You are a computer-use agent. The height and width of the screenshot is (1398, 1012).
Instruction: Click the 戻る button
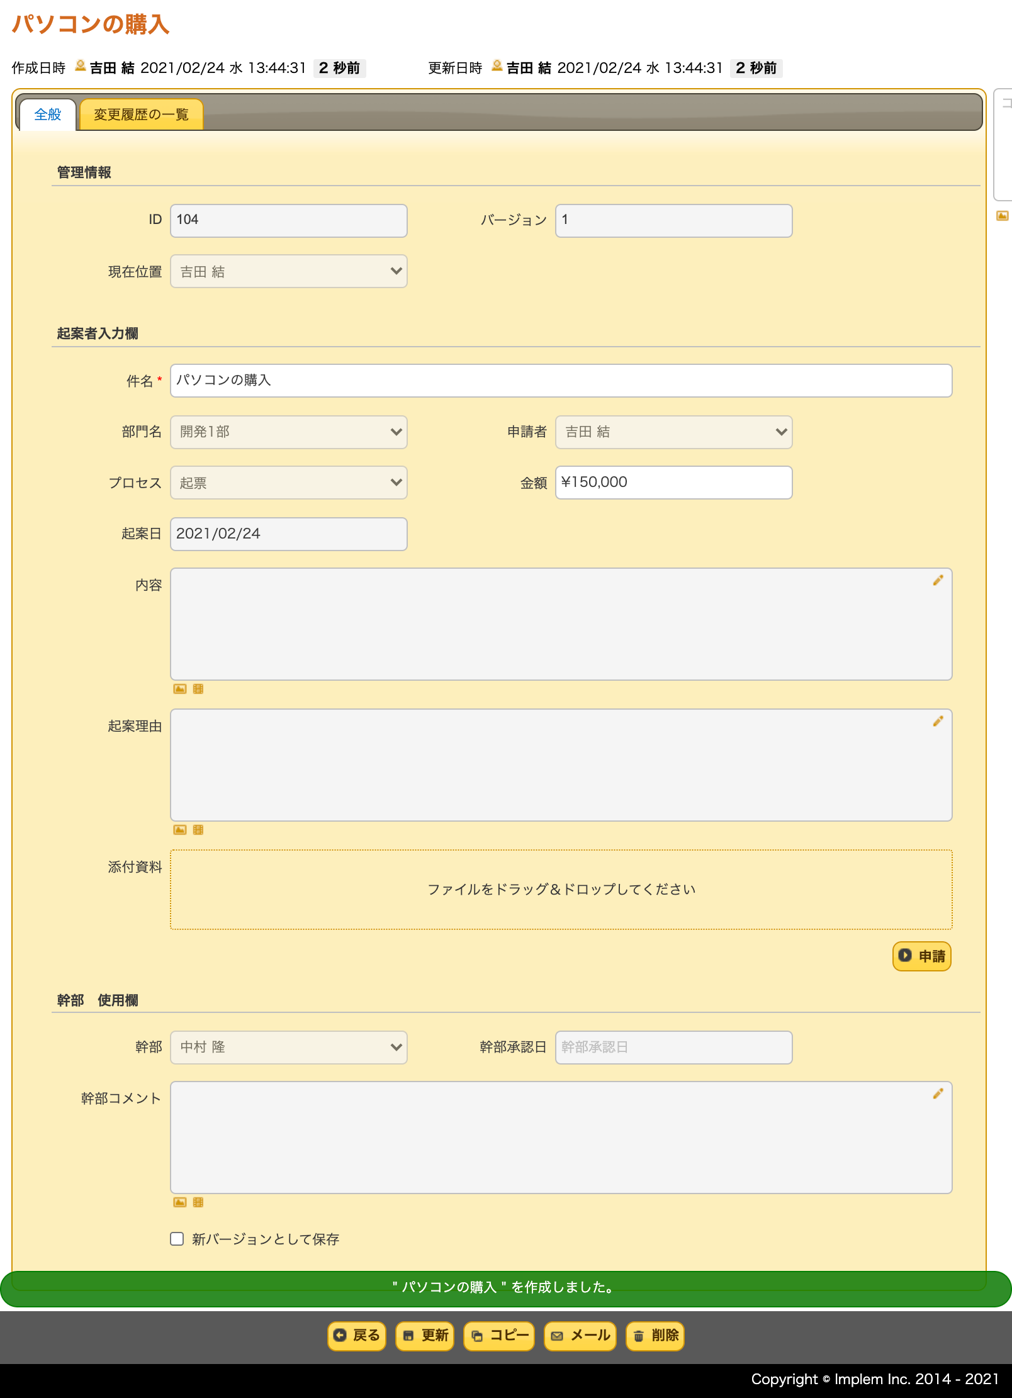tap(357, 1336)
